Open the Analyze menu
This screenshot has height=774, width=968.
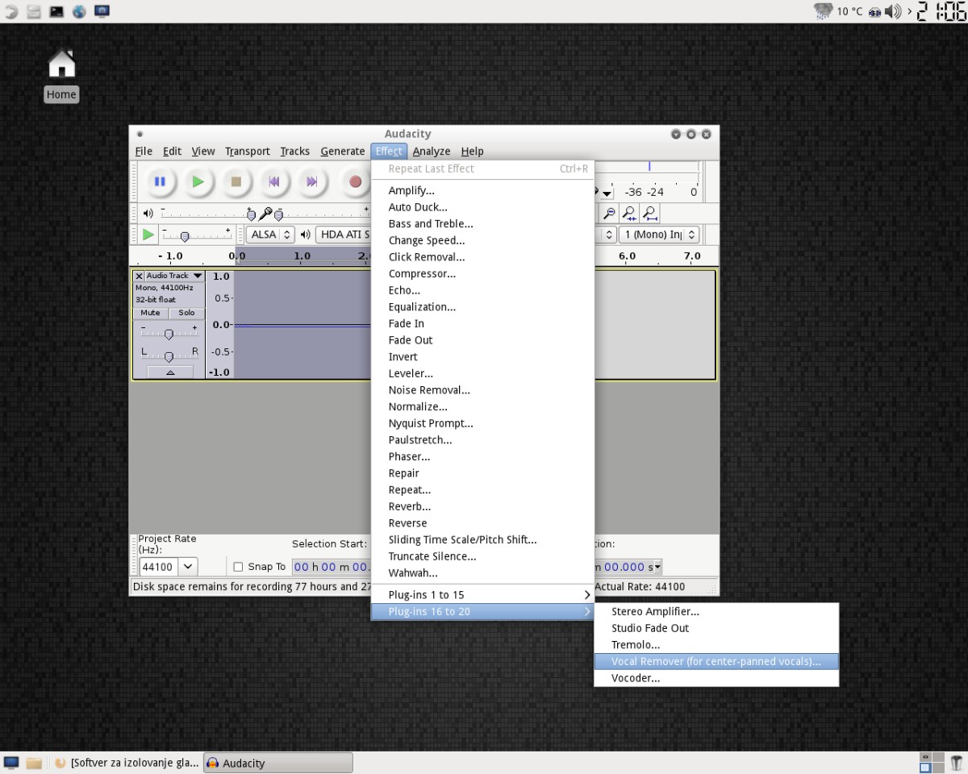coord(432,151)
